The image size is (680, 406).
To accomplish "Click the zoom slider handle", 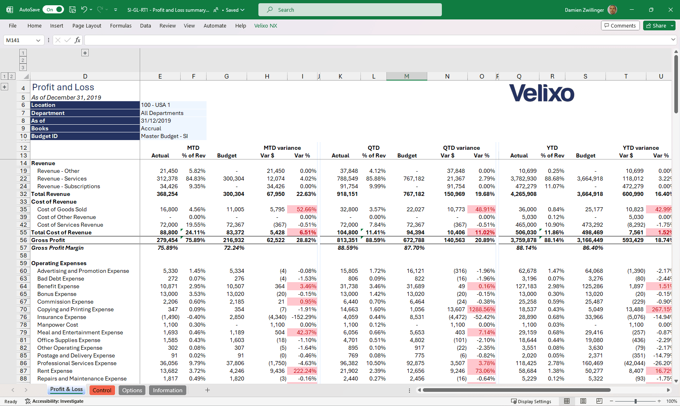I will (x=636, y=401).
